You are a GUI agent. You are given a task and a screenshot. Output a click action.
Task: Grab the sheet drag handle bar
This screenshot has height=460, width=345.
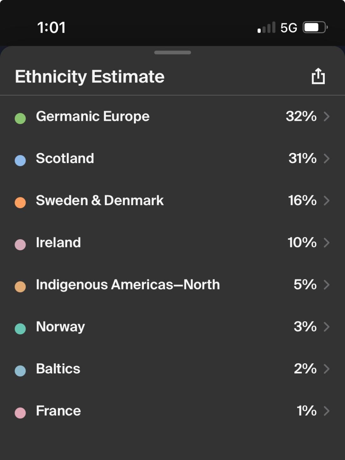pos(172,53)
